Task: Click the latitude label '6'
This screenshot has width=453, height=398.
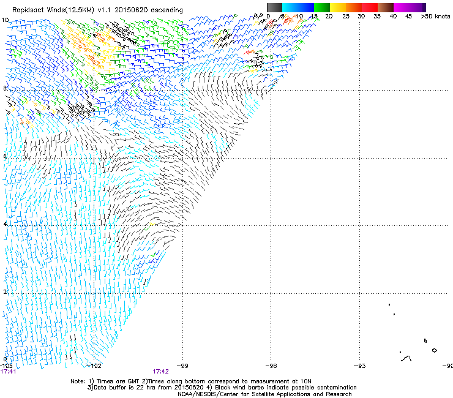Action: point(5,156)
